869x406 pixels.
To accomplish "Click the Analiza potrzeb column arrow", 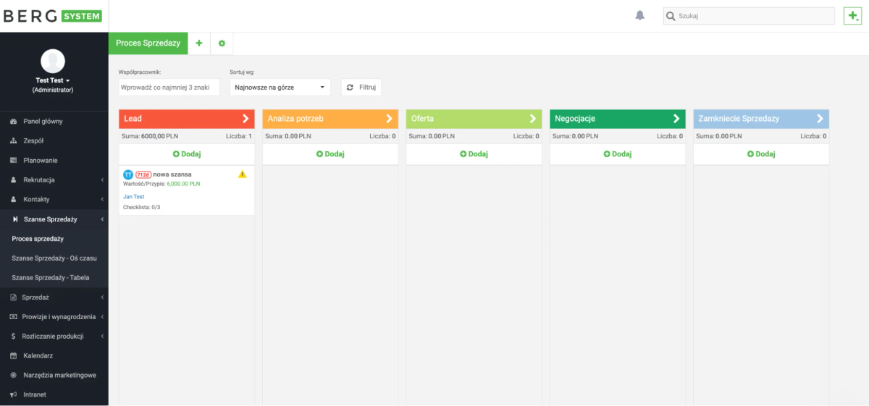I will [389, 119].
